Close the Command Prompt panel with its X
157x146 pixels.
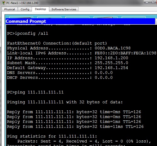[156, 21]
